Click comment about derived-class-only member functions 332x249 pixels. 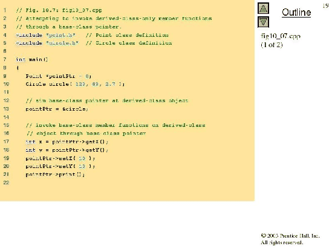[x=114, y=18]
